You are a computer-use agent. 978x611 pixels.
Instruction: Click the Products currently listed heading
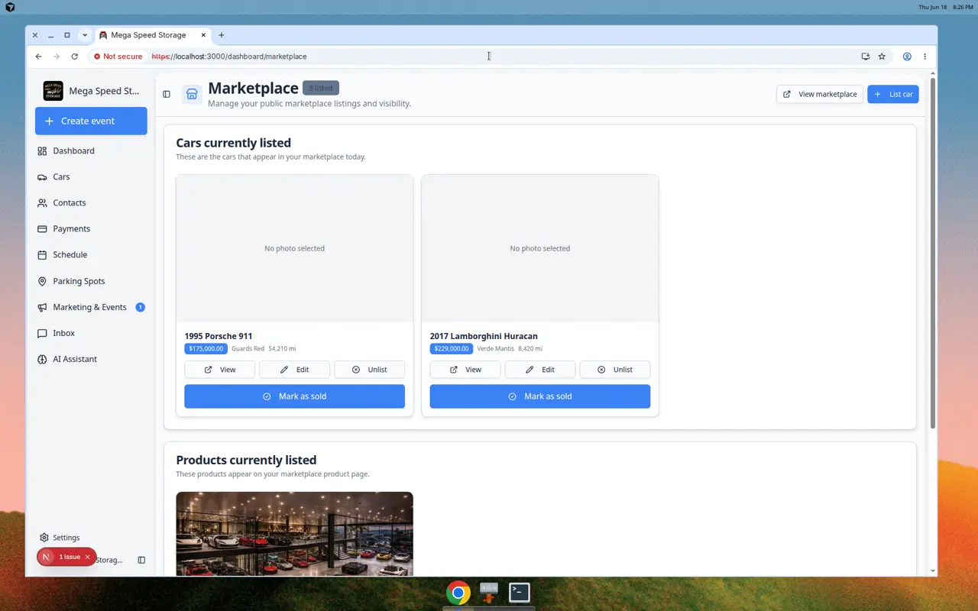coord(246,460)
